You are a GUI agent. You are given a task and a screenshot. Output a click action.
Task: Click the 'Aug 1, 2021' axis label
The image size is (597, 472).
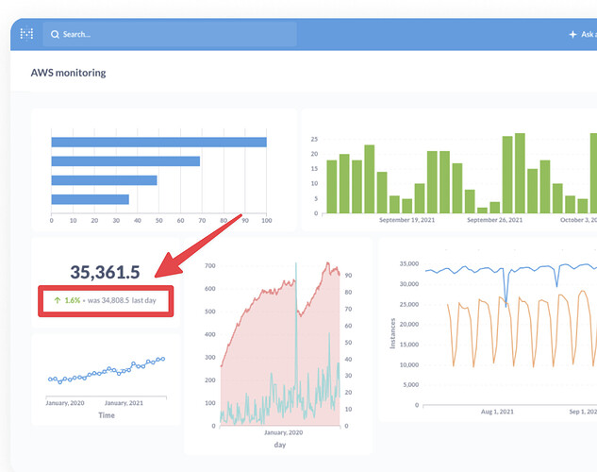pos(496,413)
